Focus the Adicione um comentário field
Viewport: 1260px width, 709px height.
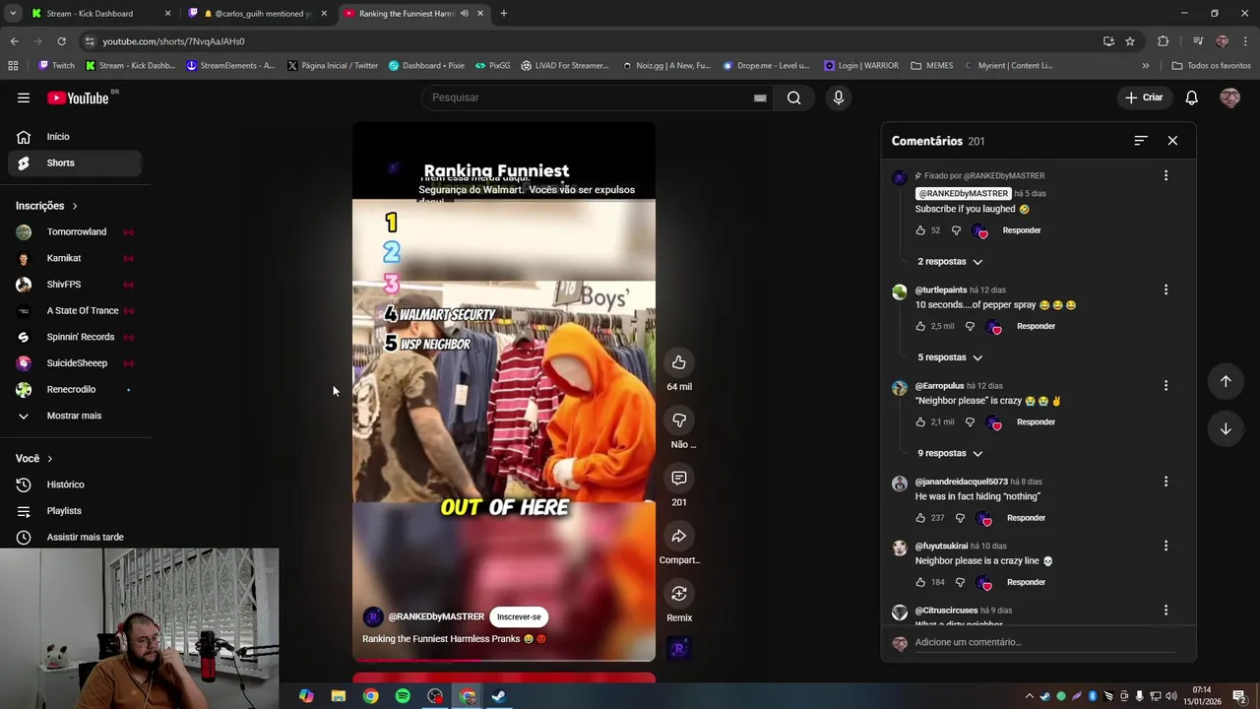(x=1043, y=642)
